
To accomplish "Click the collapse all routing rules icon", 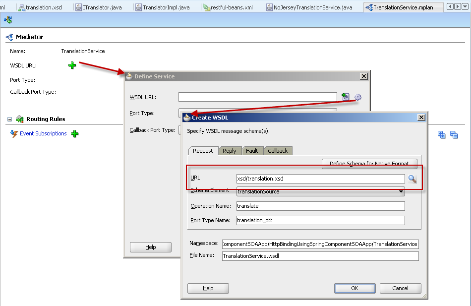I will pos(454,134).
